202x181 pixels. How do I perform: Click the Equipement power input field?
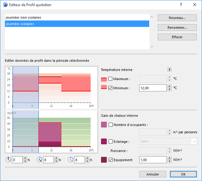pos(153,160)
